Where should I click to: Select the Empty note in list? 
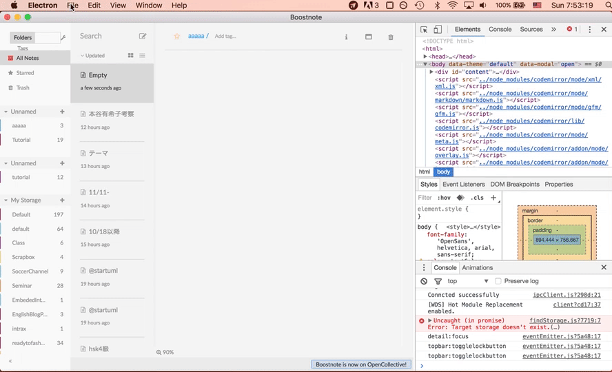click(x=112, y=83)
